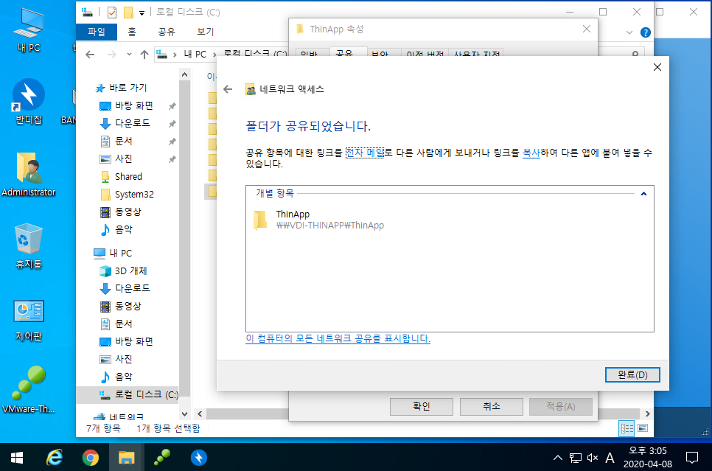Open the 내 PC desktop icon
The height and width of the screenshot is (471, 712).
pyautogui.click(x=28, y=30)
